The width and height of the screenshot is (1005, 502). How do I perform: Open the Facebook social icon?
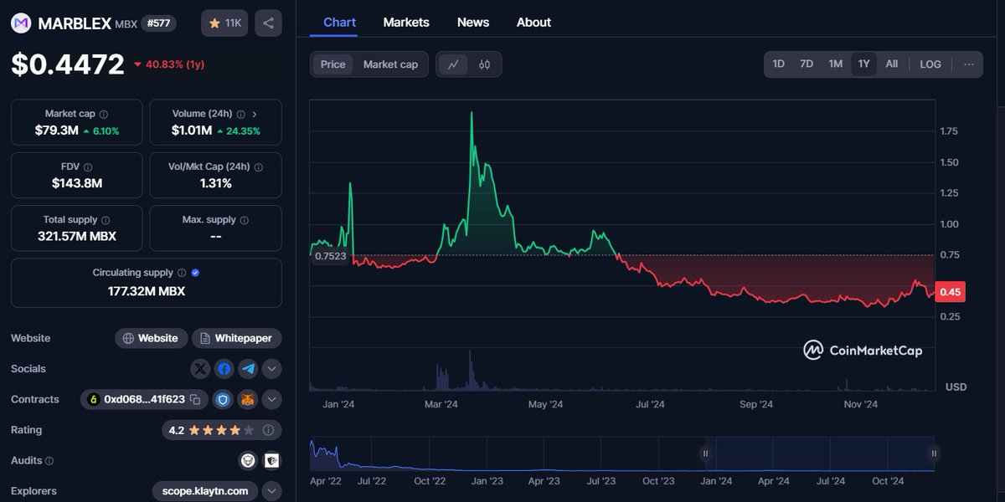click(x=223, y=368)
